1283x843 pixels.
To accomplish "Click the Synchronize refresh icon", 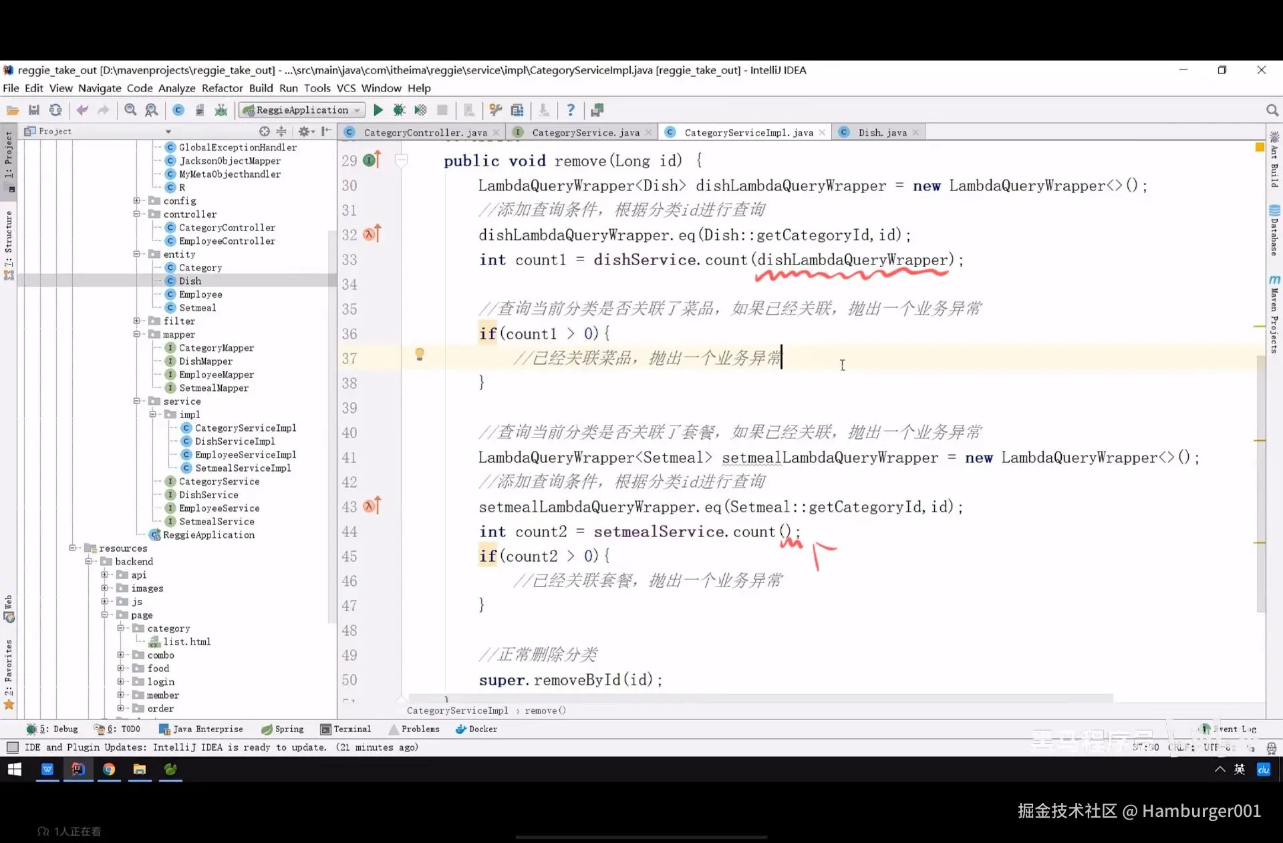I will coord(55,110).
